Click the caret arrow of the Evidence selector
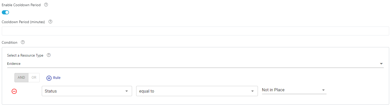The height and width of the screenshot is (108, 391). [x=381, y=64]
